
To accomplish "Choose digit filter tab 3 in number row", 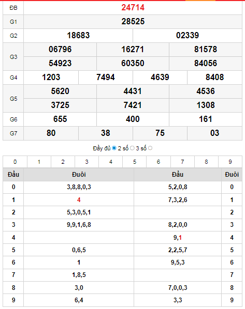I will [87, 162].
